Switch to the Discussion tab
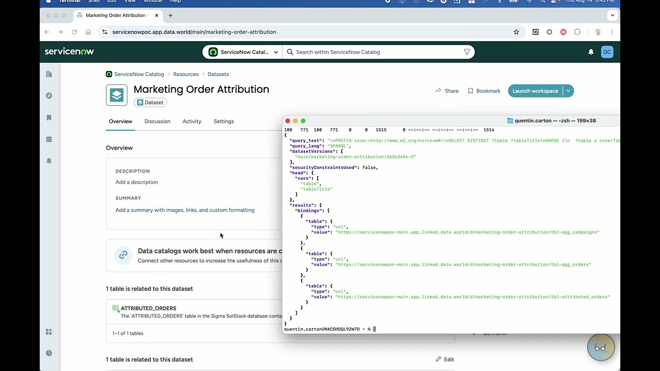660x371 pixels. [x=157, y=122]
